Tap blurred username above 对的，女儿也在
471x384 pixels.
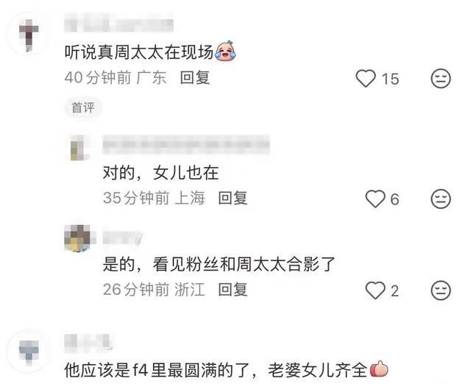[186, 145]
